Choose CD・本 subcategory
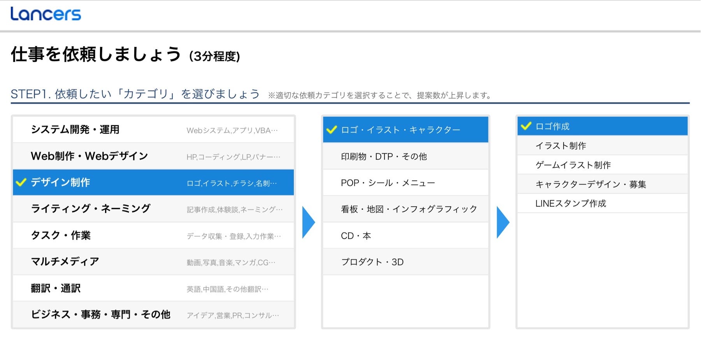 coord(406,236)
